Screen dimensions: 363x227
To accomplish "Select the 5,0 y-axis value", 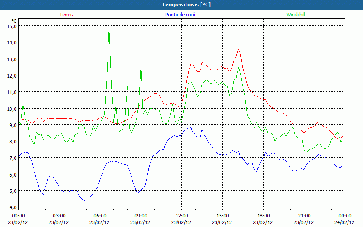I will (13, 191).
